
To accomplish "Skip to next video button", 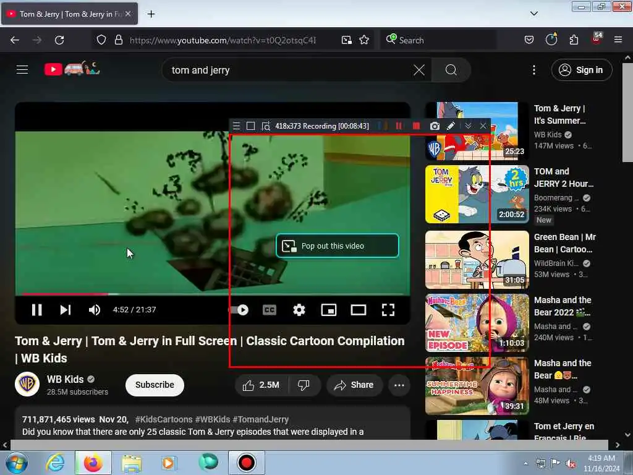I will pos(66,310).
